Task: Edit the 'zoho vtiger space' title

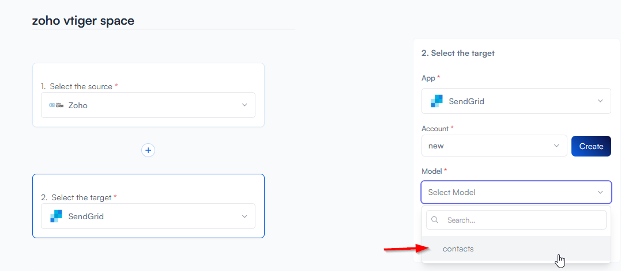Action: [84, 21]
